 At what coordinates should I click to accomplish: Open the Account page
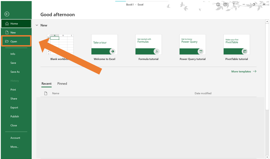tap(15, 138)
